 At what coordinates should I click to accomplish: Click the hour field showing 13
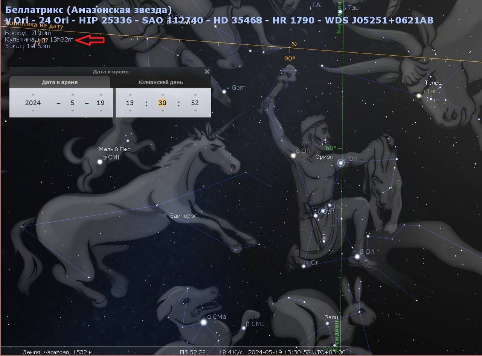pyautogui.click(x=130, y=103)
